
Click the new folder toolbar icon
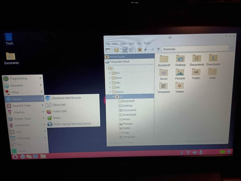(116, 50)
